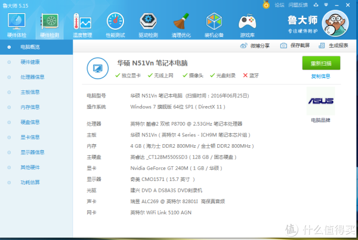Screen dimensions: 358x240
Task: Open 论坛 forum link
Action: tap(279, 5)
